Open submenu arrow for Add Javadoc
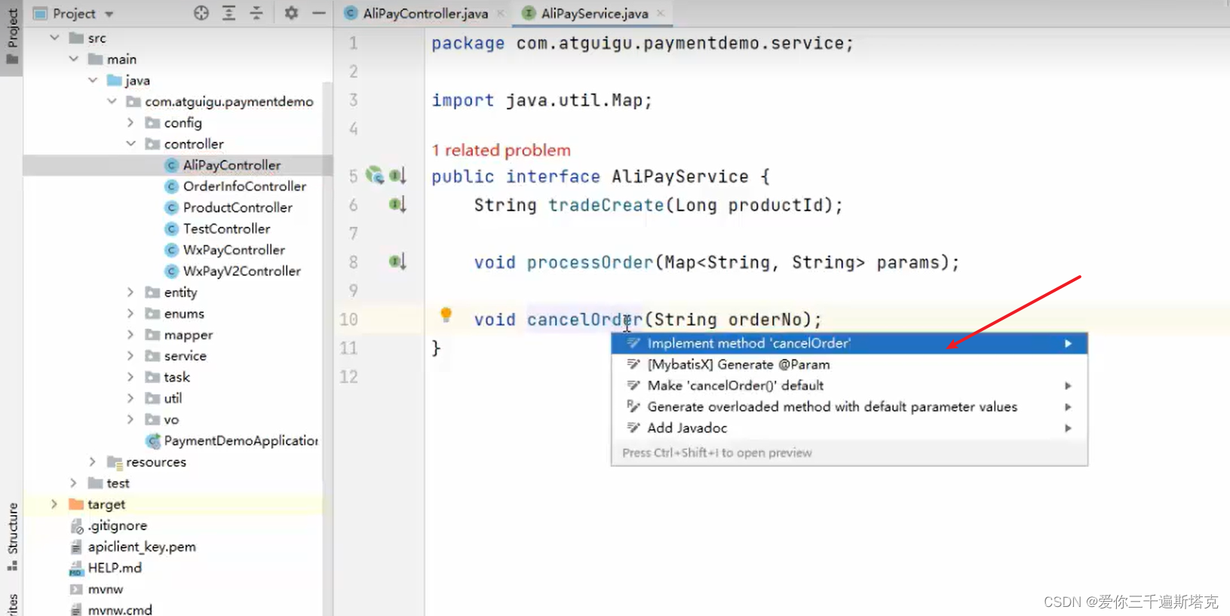1230x616 pixels. [x=1068, y=428]
